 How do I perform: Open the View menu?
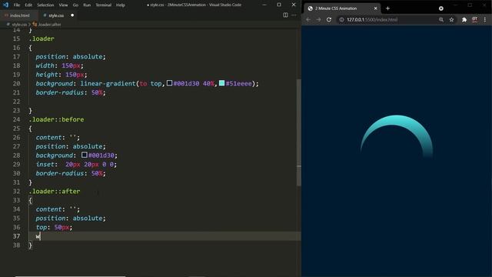click(x=63, y=5)
